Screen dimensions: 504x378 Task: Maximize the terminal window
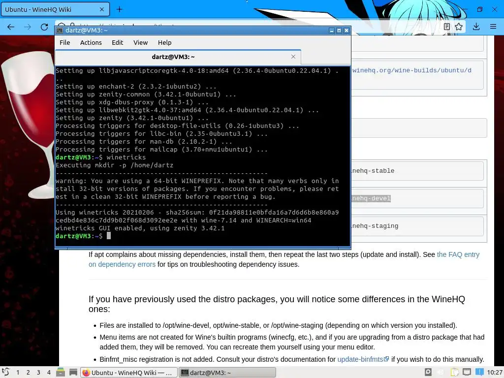pos(339,31)
